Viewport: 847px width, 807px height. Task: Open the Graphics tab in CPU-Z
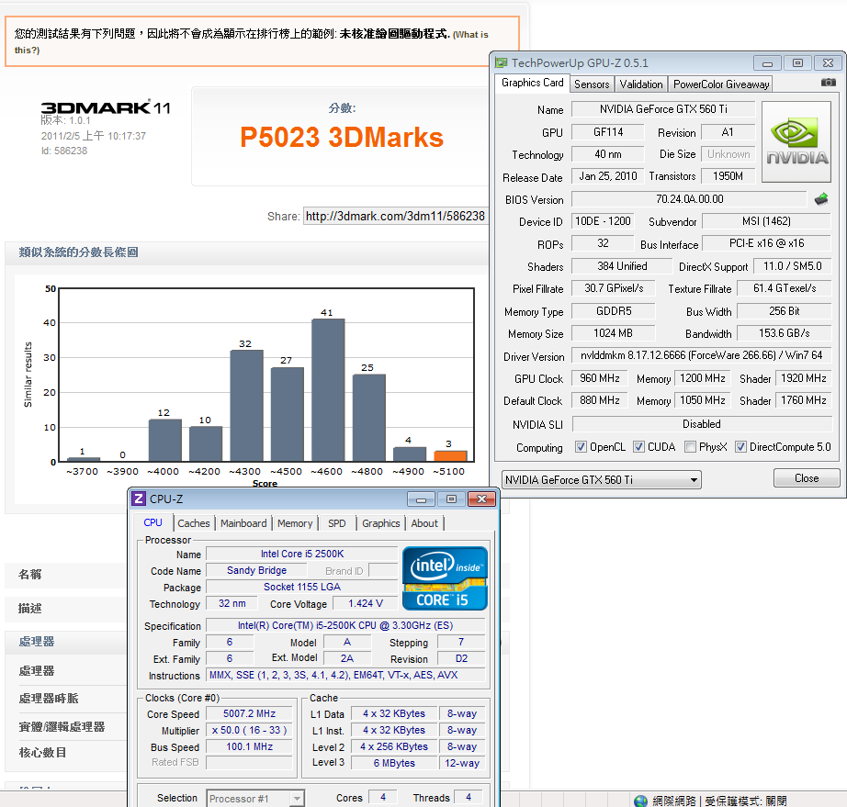point(381,523)
